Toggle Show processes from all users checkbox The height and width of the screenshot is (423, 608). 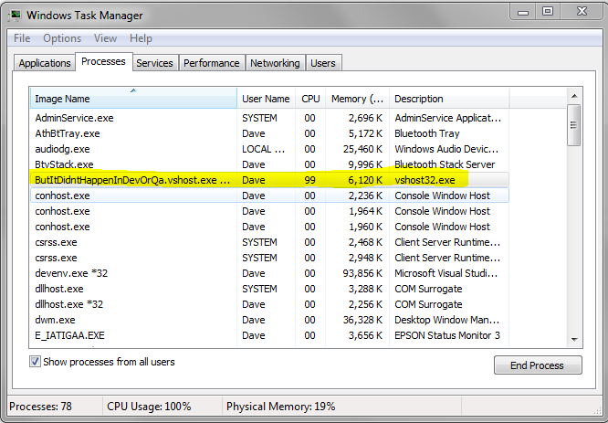tap(35, 362)
